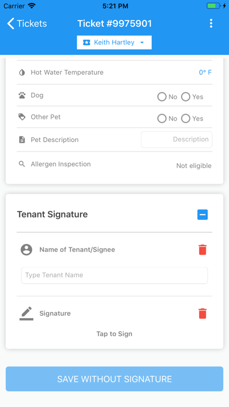
Task: Tap to Sign the signature area
Action: tap(114, 334)
